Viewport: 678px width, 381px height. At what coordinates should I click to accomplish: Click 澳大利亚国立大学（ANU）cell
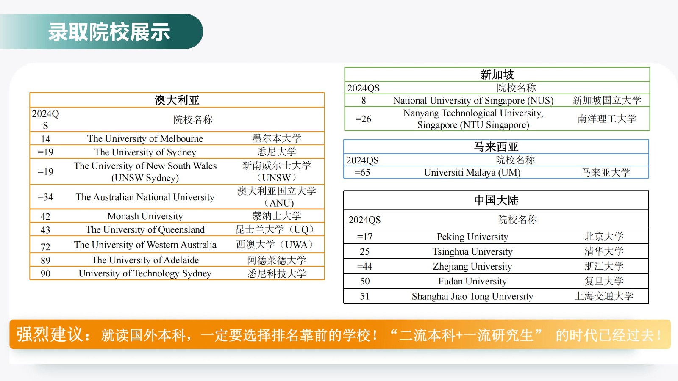[277, 197]
